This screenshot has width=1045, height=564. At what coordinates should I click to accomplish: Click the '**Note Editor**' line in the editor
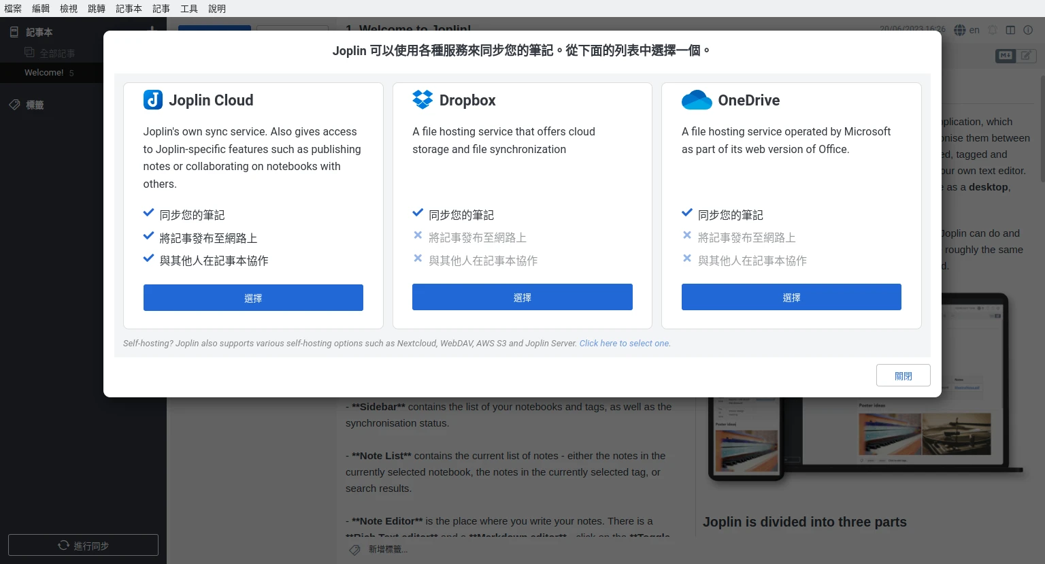pyautogui.click(x=499, y=521)
